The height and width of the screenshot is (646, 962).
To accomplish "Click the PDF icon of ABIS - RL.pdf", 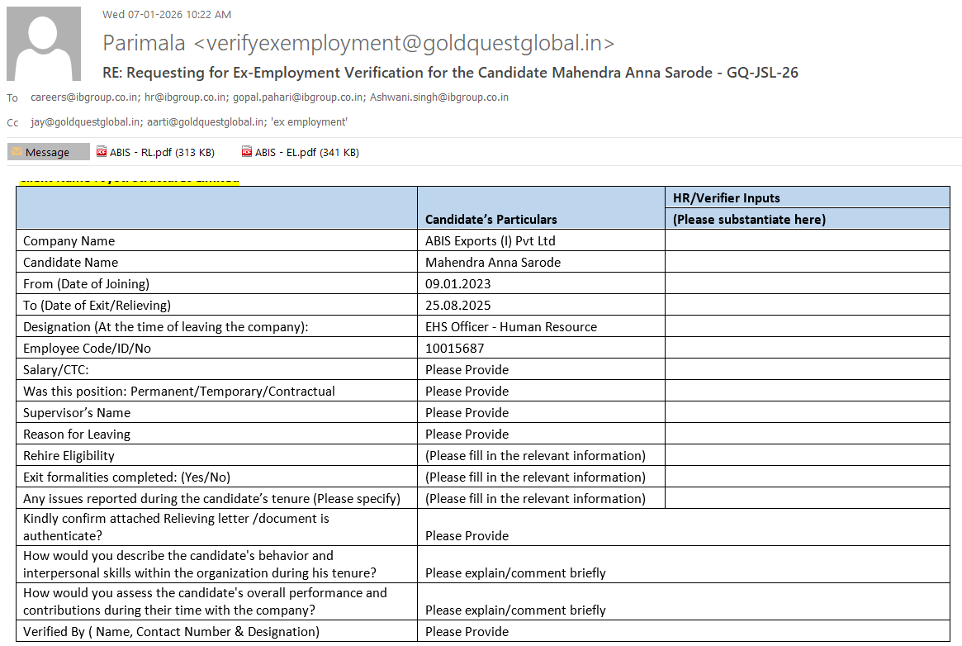I will click(102, 152).
